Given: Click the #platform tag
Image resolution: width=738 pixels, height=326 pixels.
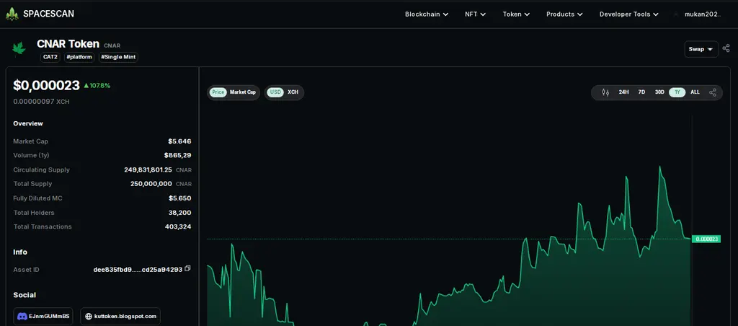Looking at the screenshot, I should click(79, 58).
